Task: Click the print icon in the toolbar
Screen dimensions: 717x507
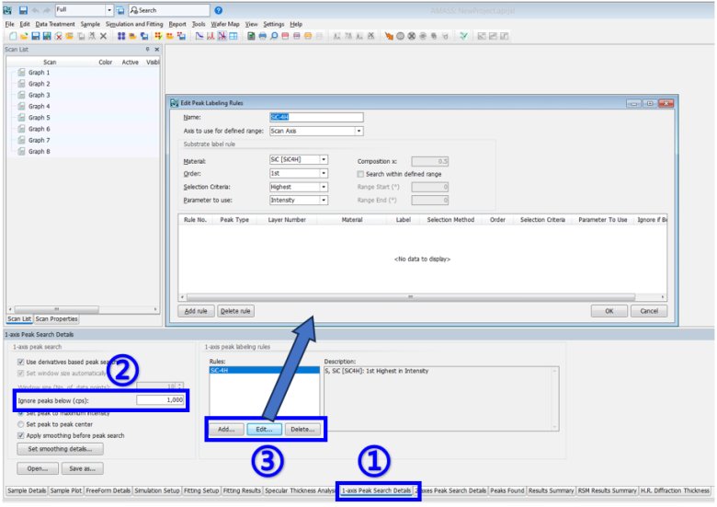Action: pyautogui.click(x=263, y=36)
